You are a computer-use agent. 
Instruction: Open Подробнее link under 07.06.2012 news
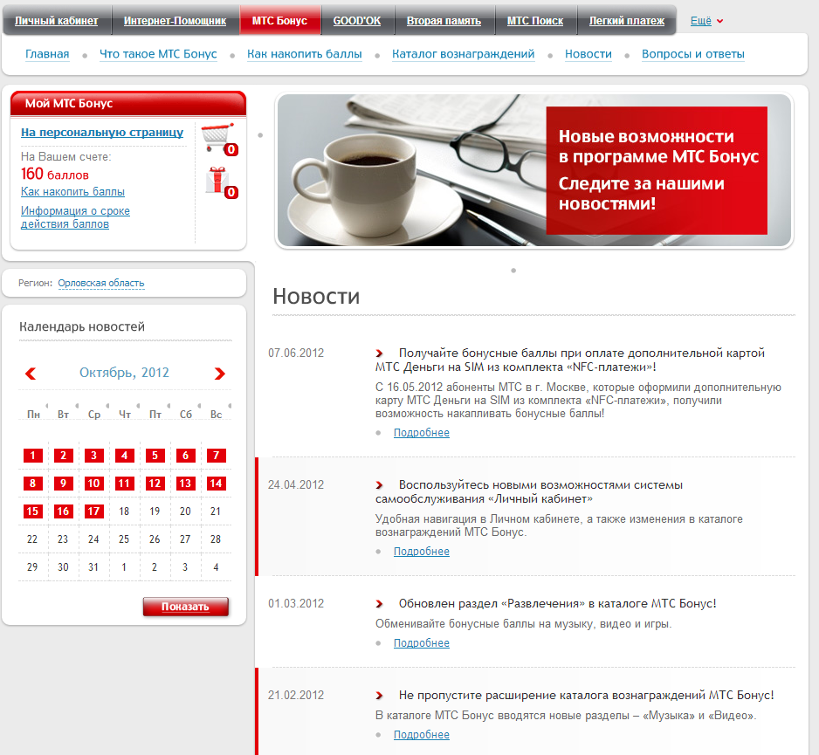click(421, 433)
